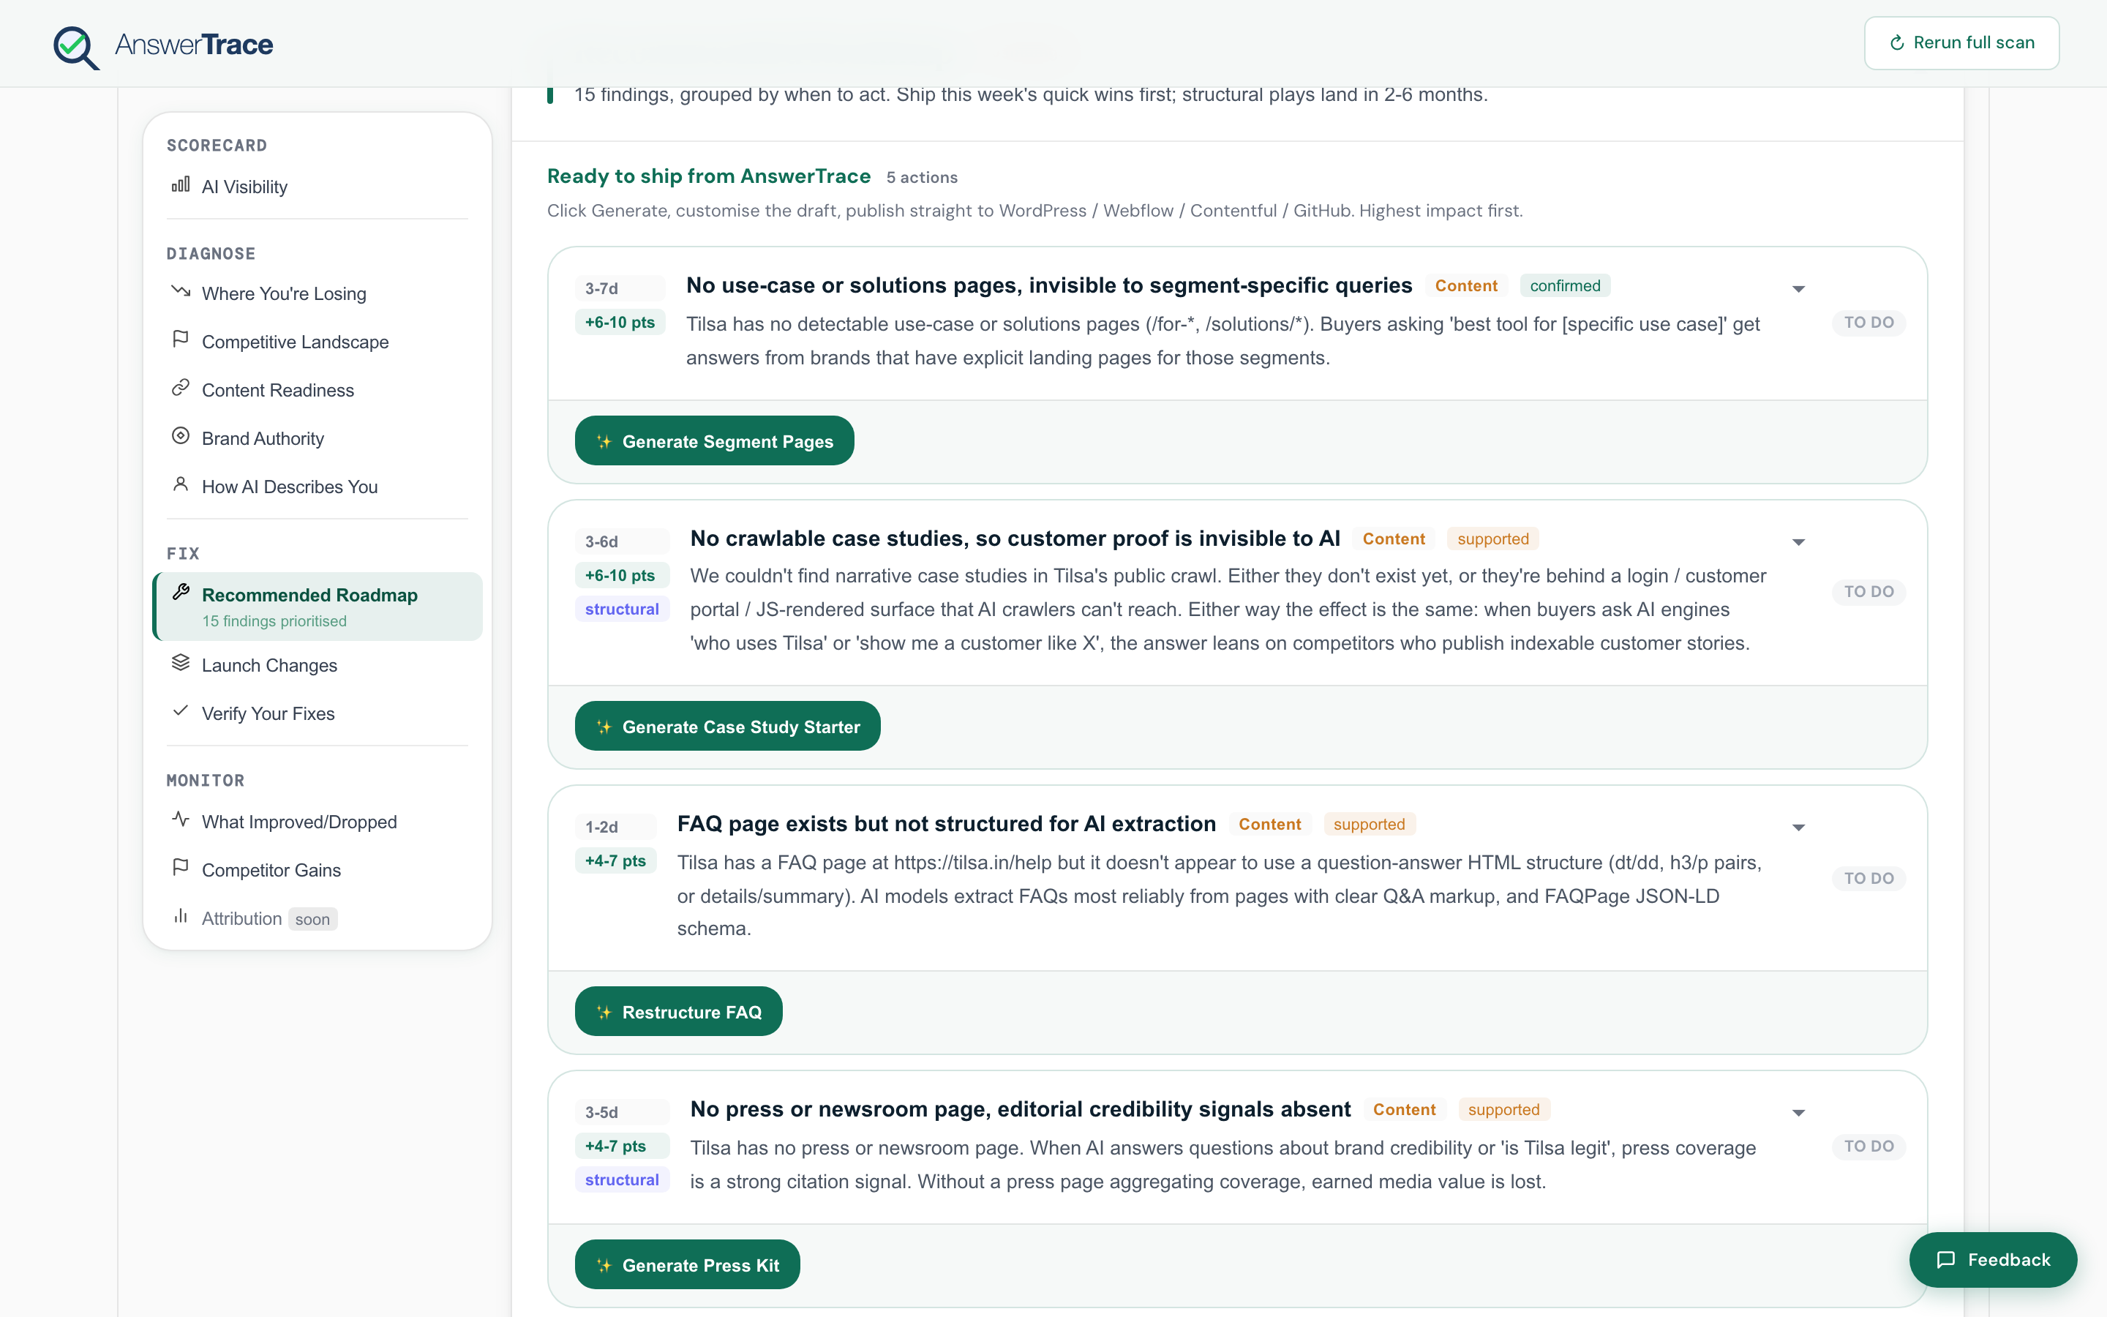Go to Competitive Landscape

coord(317,342)
